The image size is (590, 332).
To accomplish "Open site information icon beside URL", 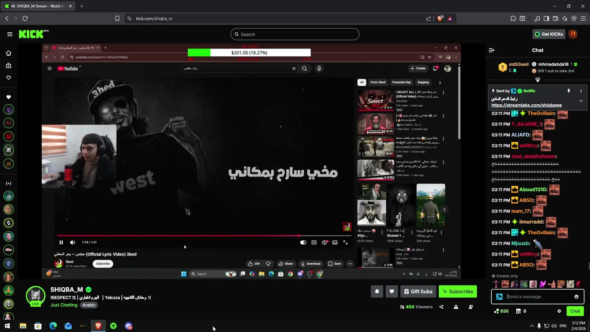I will pyautogui.click(x=129, y=18).
